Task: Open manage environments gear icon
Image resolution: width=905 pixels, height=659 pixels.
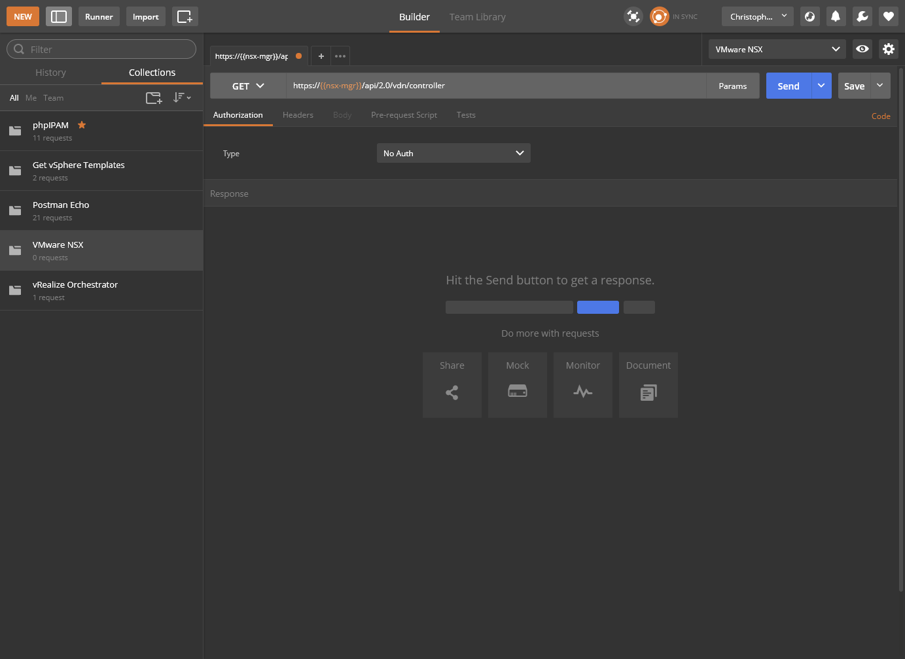Action: (888, 49)
